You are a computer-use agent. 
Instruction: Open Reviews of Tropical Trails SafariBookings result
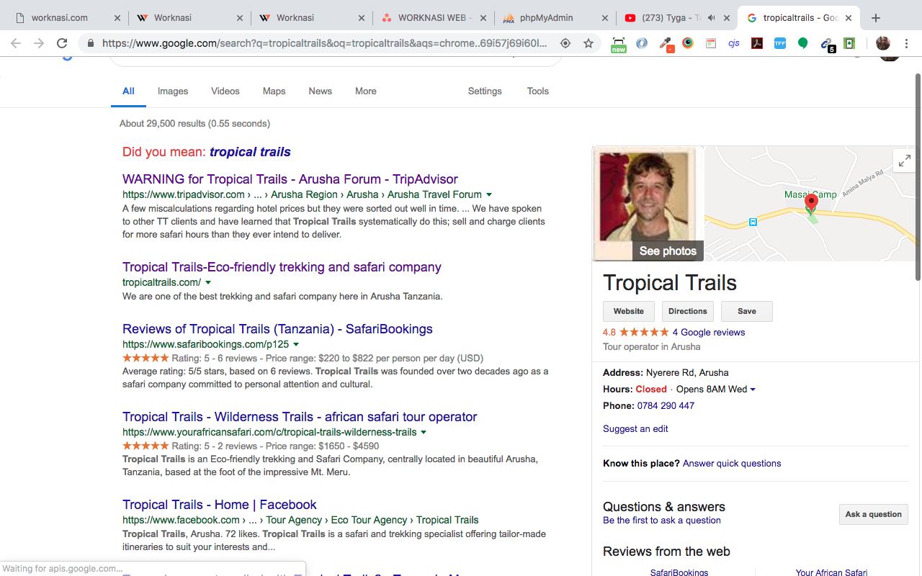[277, 329]
